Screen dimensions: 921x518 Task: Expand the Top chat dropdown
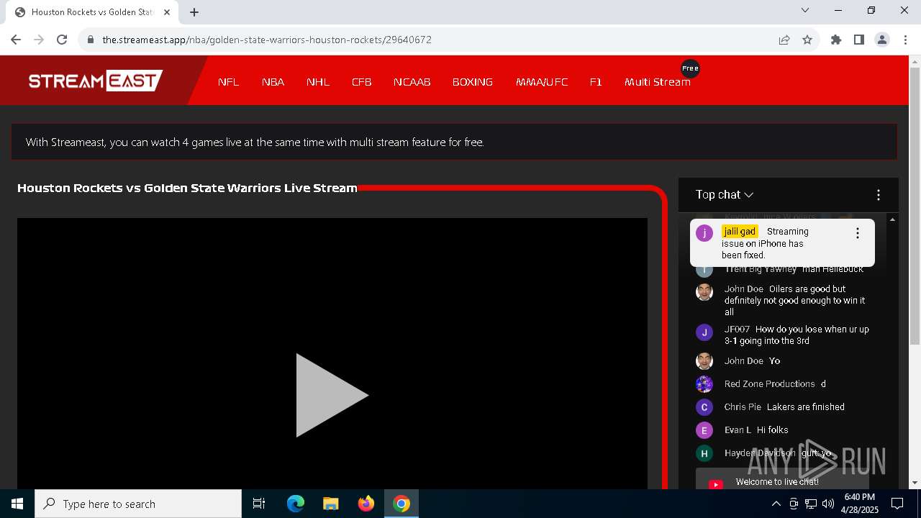(x=725, y=194)
